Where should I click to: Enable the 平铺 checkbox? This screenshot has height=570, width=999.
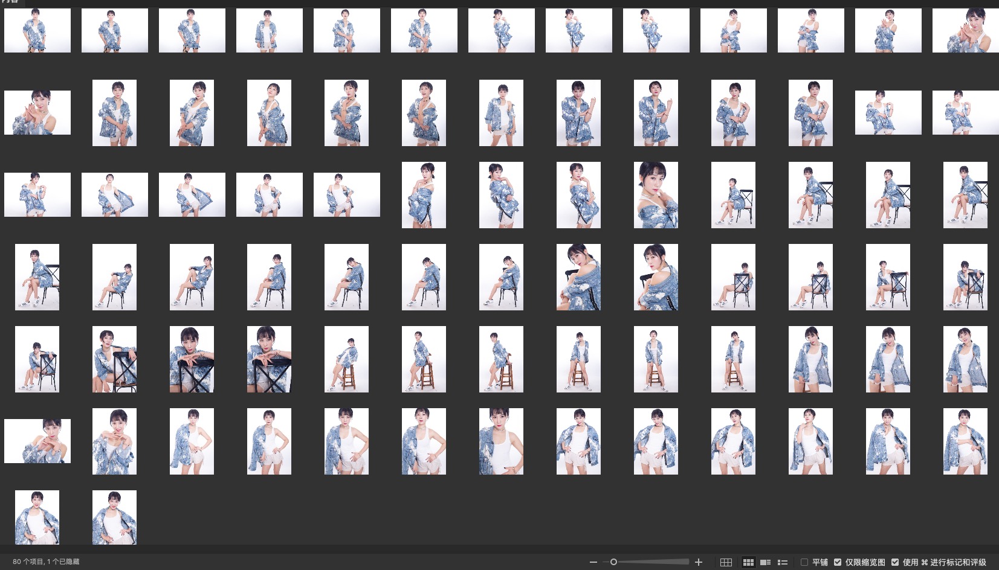tap(804, 562)
